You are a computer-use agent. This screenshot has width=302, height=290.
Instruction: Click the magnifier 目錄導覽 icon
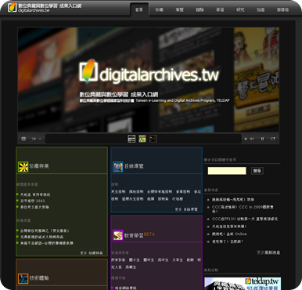tap(118, 167)
